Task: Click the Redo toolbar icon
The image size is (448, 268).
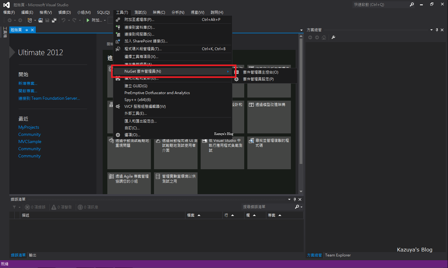Action: pyautogui.click(x=74, y=20)
